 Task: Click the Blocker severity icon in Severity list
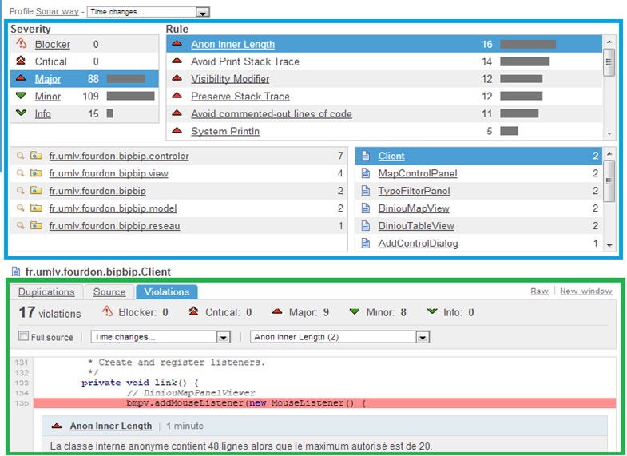tap(22, 45)
